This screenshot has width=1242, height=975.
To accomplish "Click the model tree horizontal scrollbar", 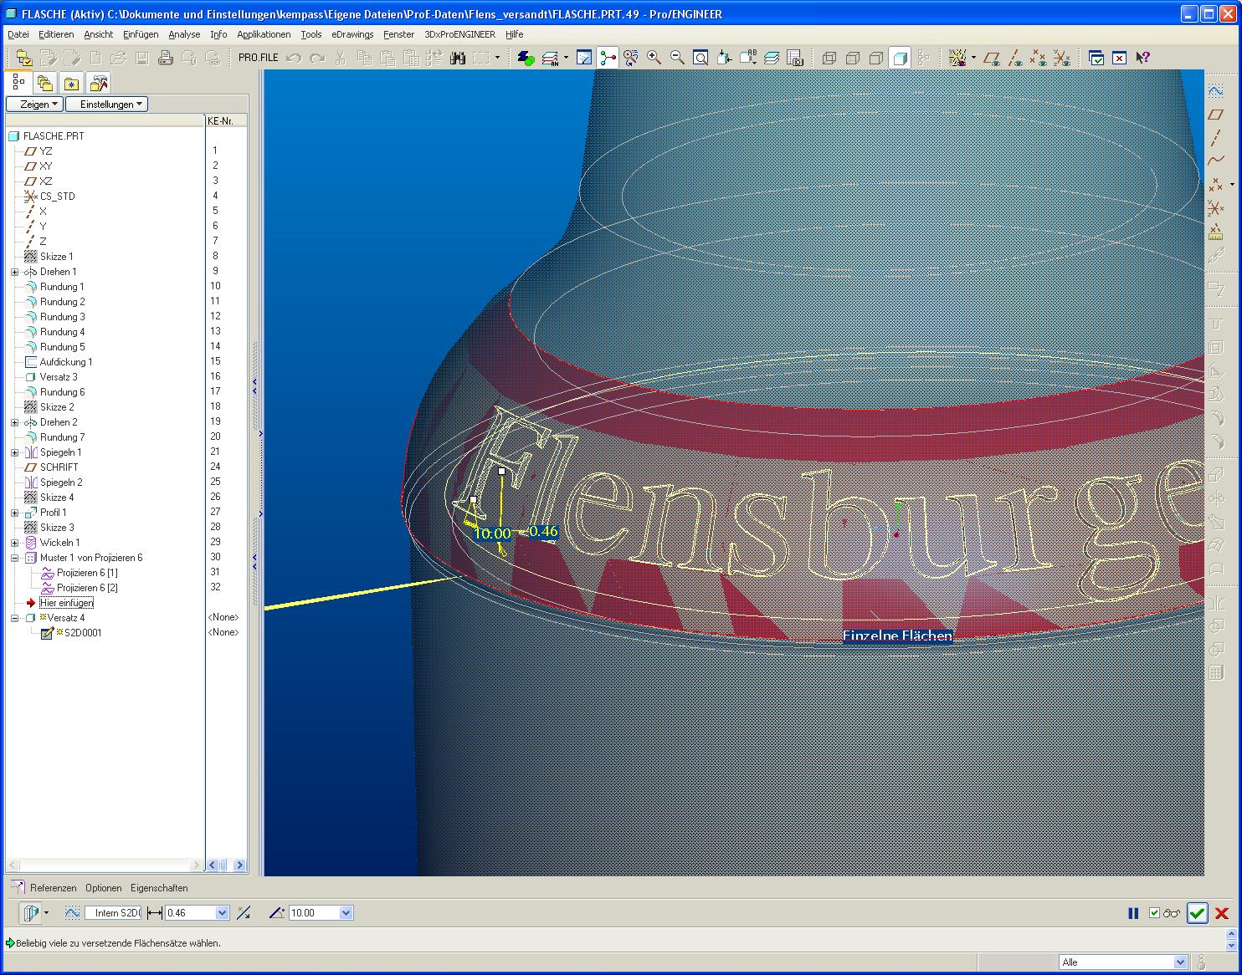I will 104,865.
